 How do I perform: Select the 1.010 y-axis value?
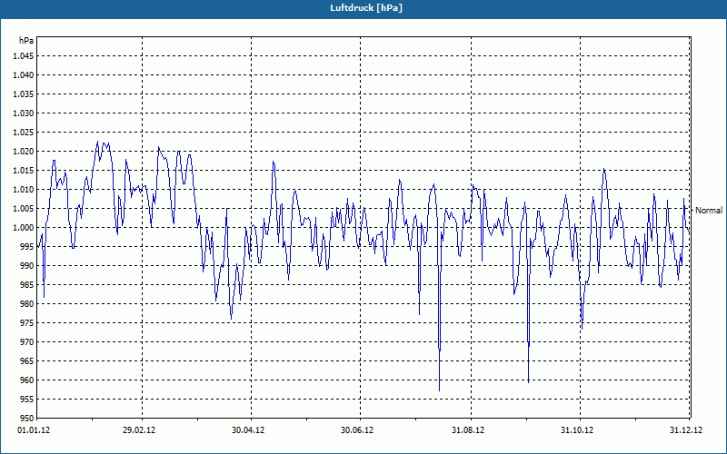pyautogui.click(x=24, y=190)
